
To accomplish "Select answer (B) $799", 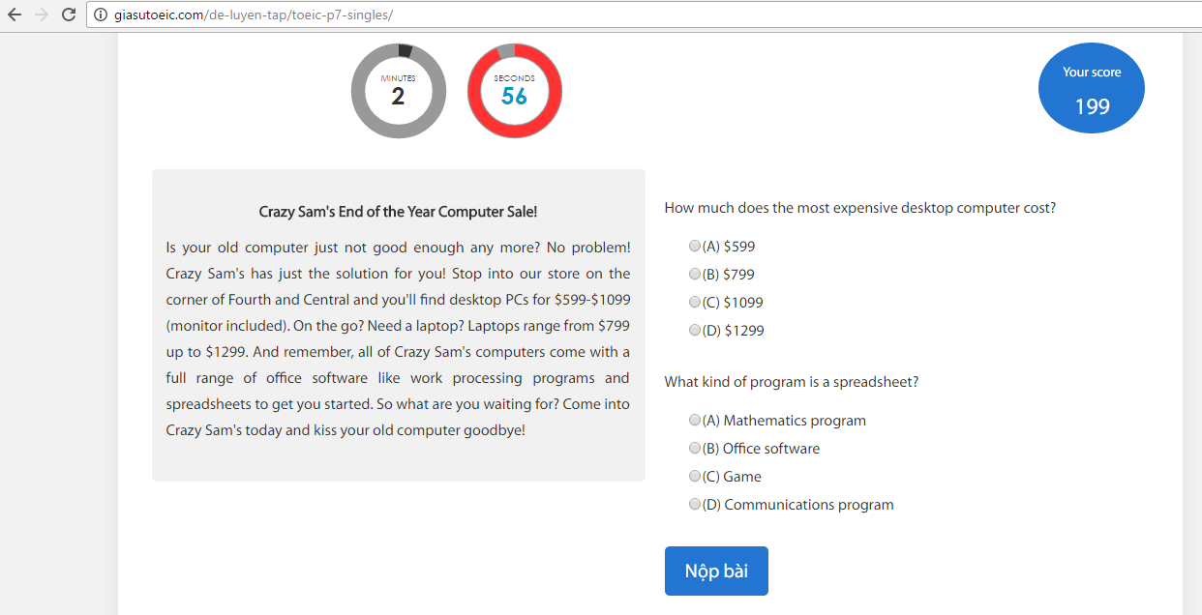I will click(x=695, y=275).
